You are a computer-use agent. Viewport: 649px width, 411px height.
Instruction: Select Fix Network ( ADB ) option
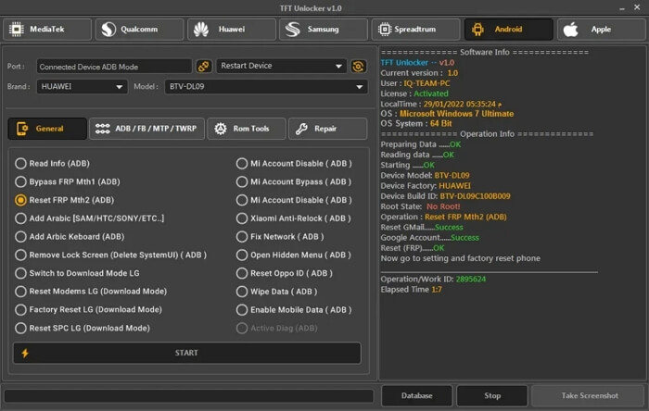(x=280, y=237)
